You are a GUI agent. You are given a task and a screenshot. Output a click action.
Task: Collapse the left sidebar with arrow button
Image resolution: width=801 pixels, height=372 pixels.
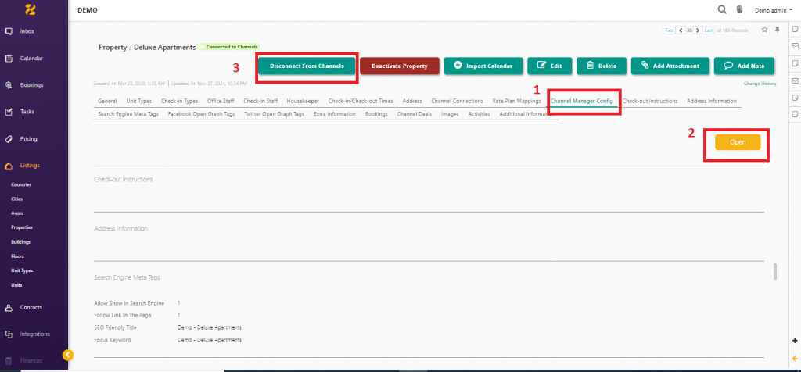tap(67, 355)
